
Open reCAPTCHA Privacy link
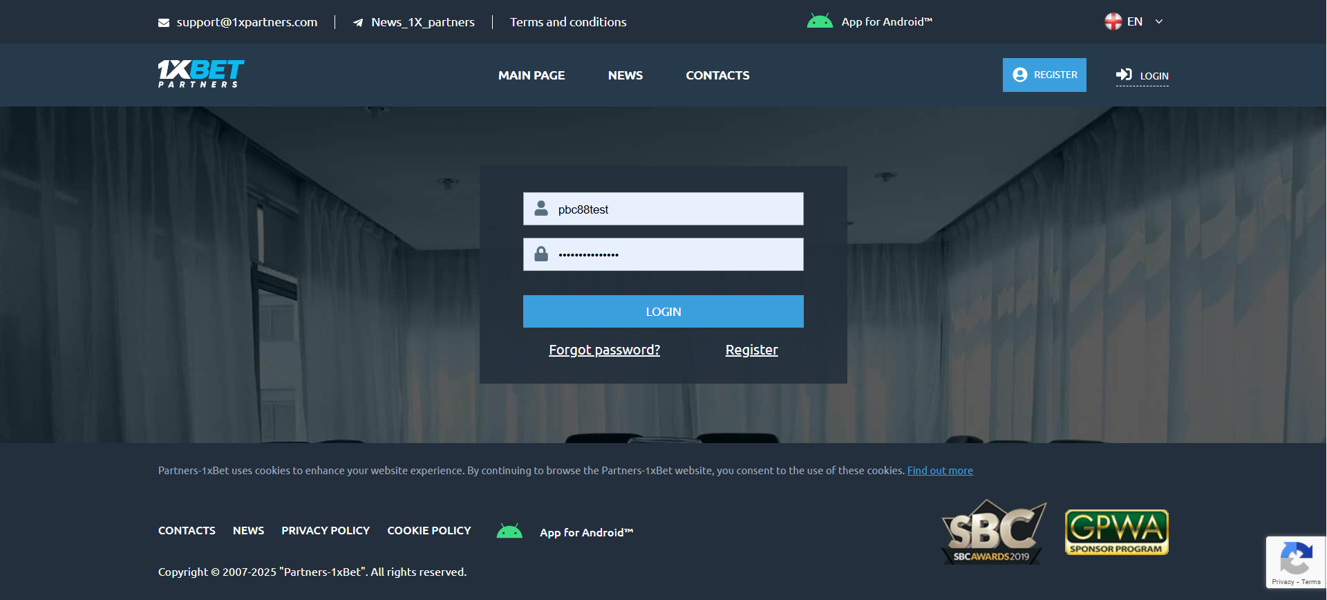1283,582
